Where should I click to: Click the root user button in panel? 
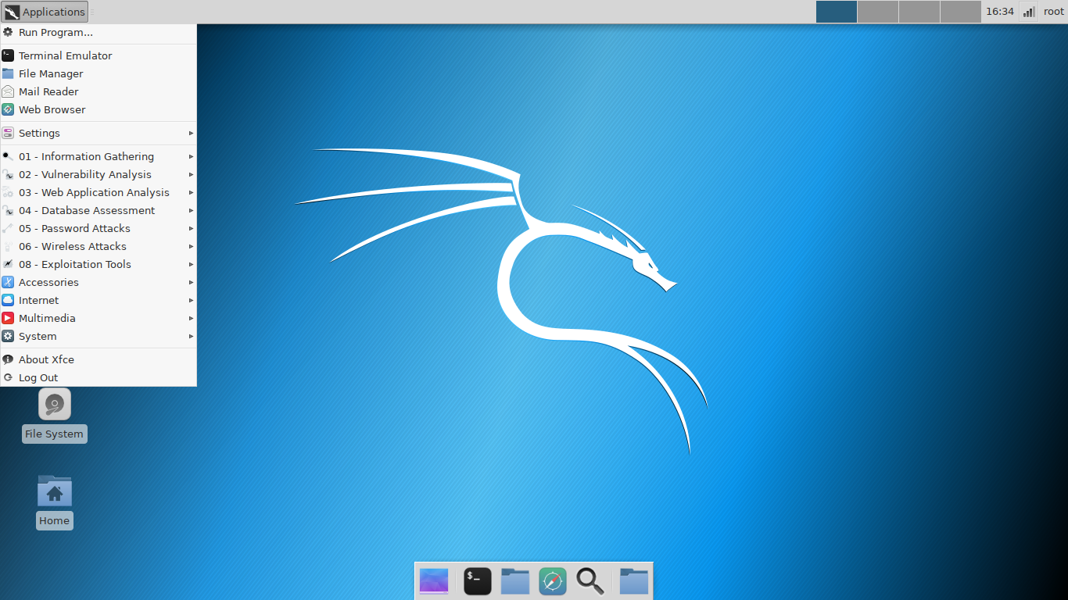1054,12
